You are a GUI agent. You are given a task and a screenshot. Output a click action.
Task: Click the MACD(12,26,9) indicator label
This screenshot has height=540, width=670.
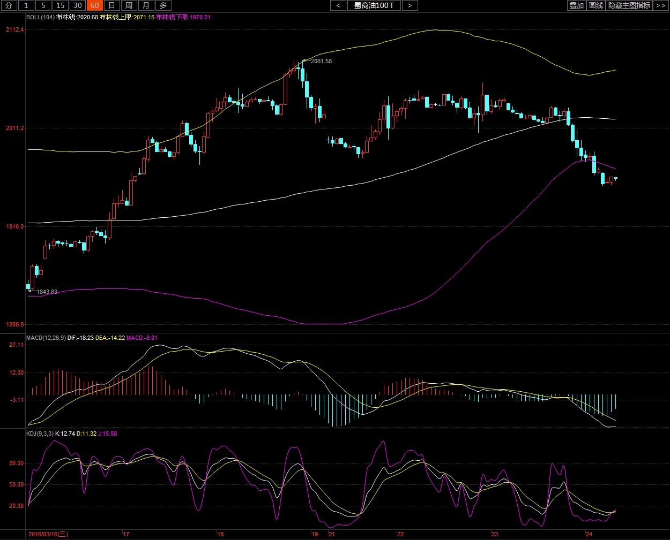click(46, 338)
